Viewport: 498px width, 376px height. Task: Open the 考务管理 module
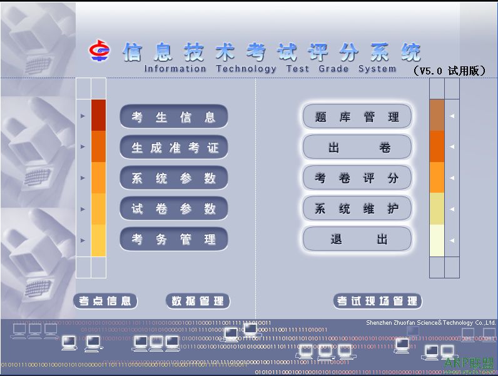(x=174, y=239)
